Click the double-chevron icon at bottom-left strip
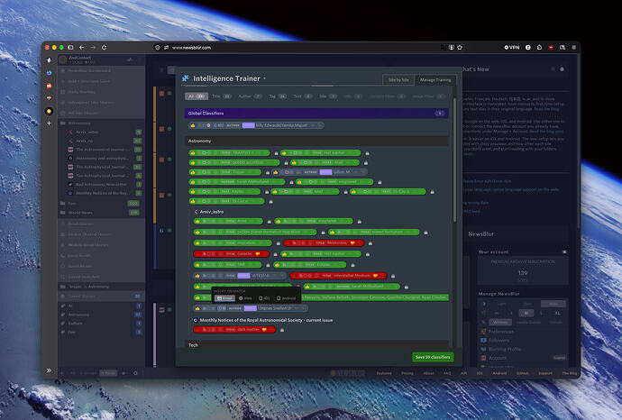 pos(49,370)
